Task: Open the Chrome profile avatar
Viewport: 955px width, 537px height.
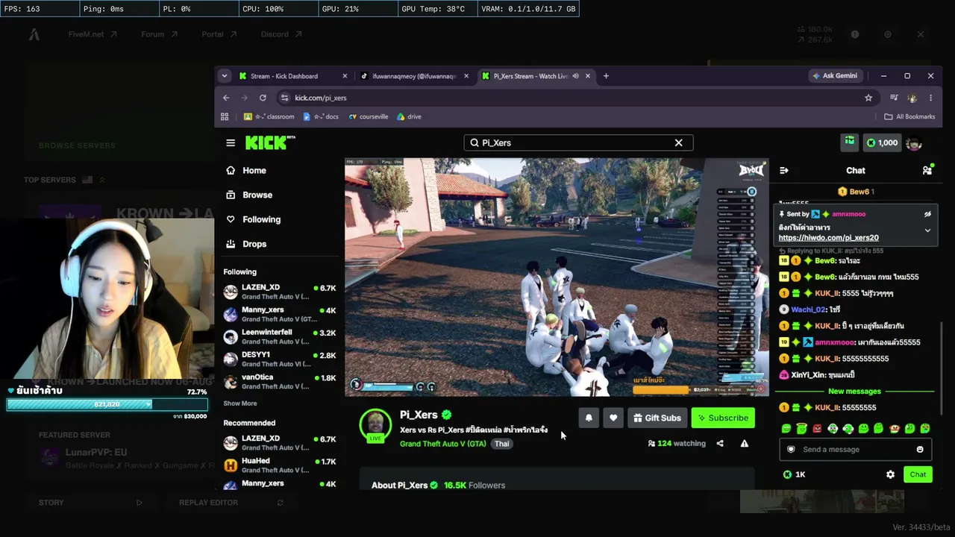Action: (912, 98)
